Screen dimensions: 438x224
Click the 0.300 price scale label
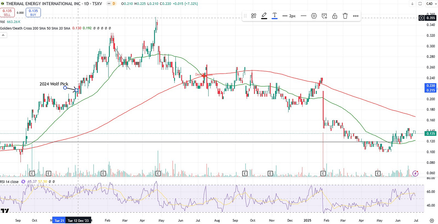point(431,46)
